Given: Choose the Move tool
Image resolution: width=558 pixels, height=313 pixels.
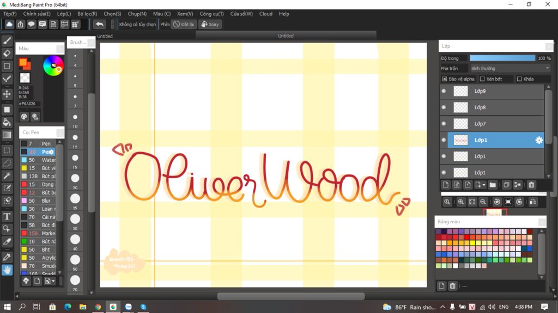Looking at the screenshot, I should coord(7,94).
